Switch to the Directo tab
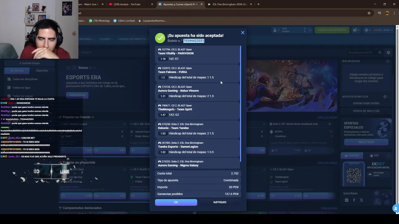 click(x=17, y=71)
